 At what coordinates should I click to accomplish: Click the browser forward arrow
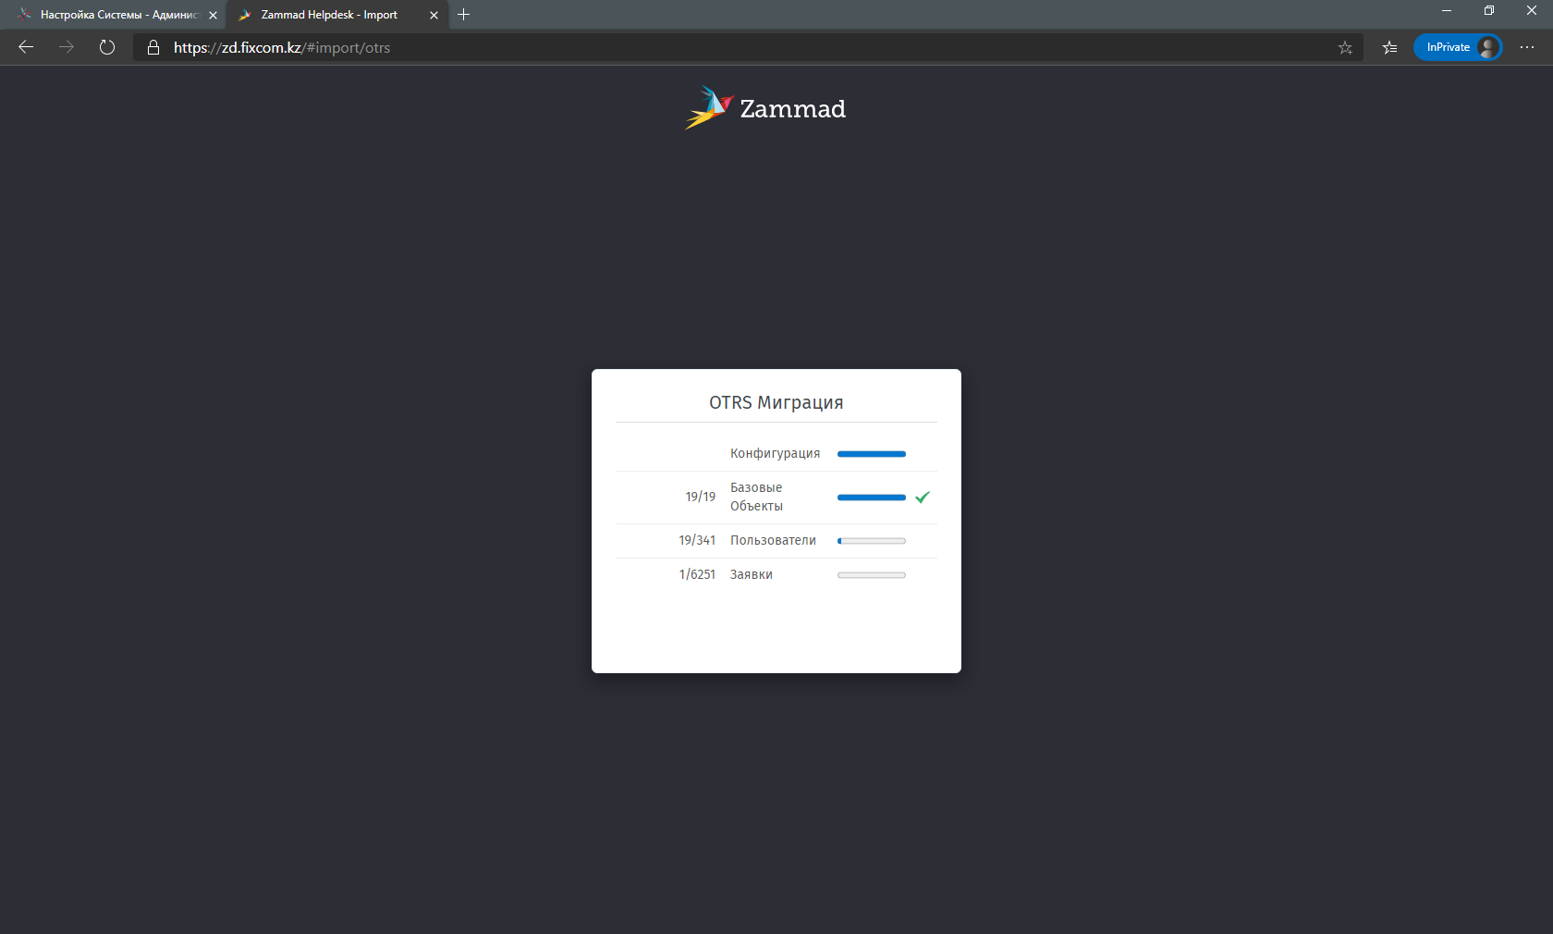point(67,47)
